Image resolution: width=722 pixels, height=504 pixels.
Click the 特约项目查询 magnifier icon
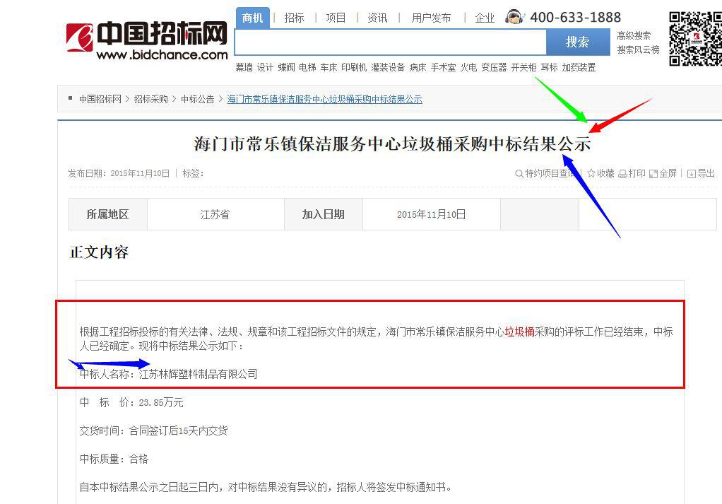(x=520, y=173)
